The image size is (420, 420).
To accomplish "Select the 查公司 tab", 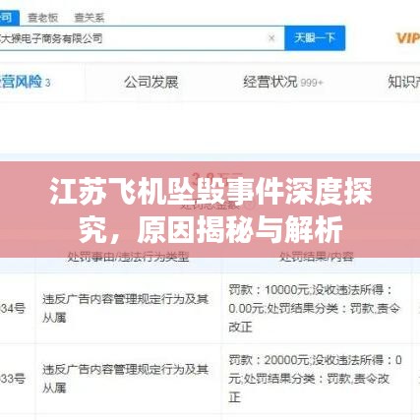I will (8, 17).
